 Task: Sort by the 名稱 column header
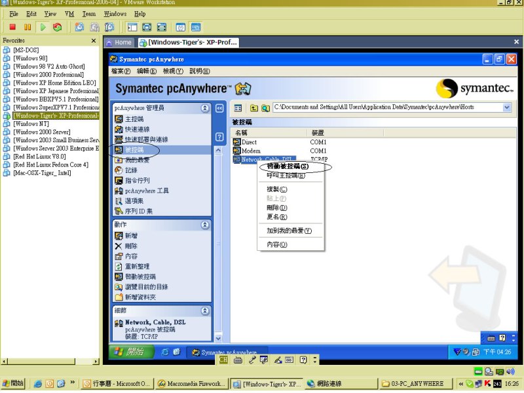coord(269,133)
